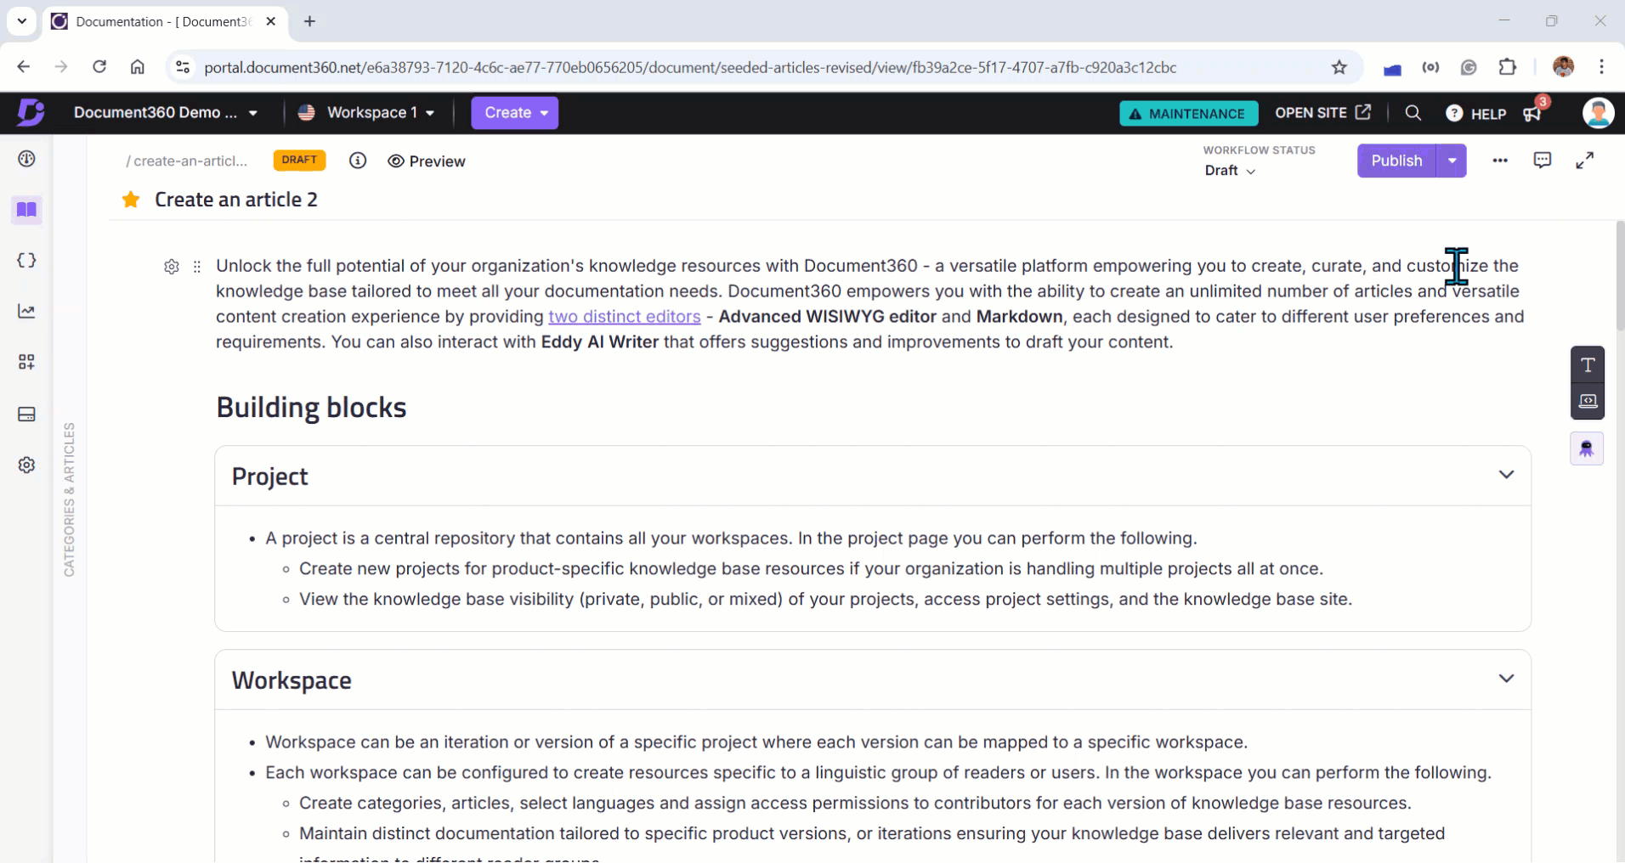This screenshot has height=863, width=1625.
Task: Open the browser tab search dropdown
Action: pyautogui.click(x=21, y=21)
